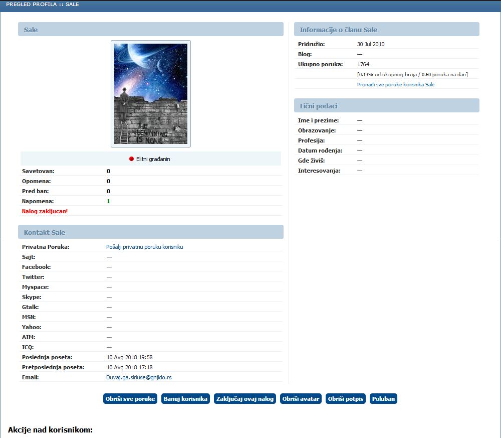Click the Poslednja poseta label

[47, 357]
